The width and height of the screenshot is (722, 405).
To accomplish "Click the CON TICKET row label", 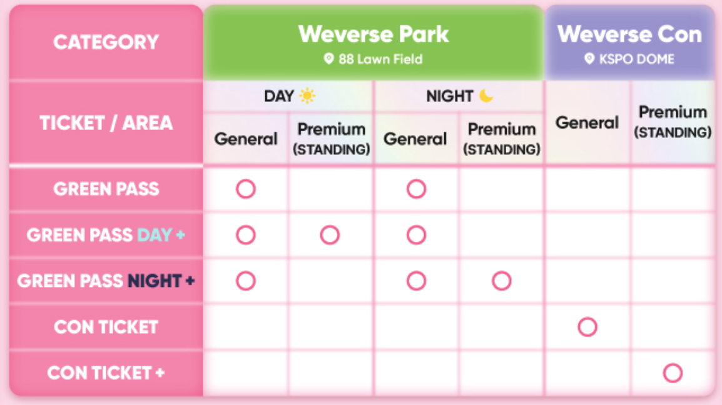I will coord(106,327).
